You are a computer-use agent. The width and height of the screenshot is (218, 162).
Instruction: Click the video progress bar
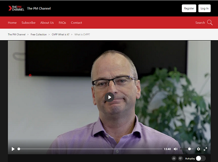90,149
